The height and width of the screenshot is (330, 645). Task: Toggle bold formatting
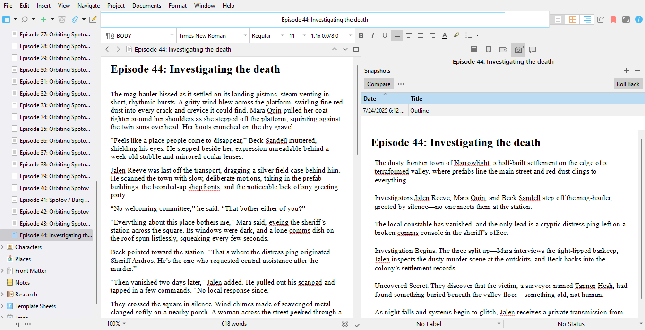[x=361, y=35]
